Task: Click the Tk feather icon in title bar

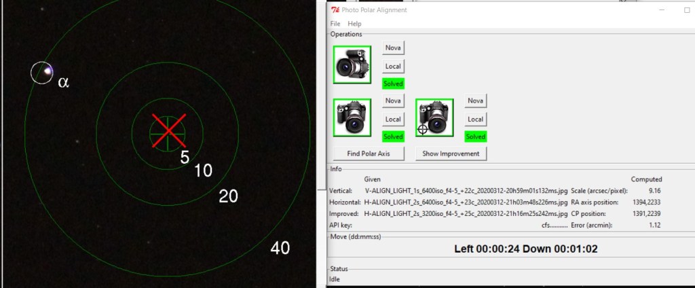Action: 335,10
